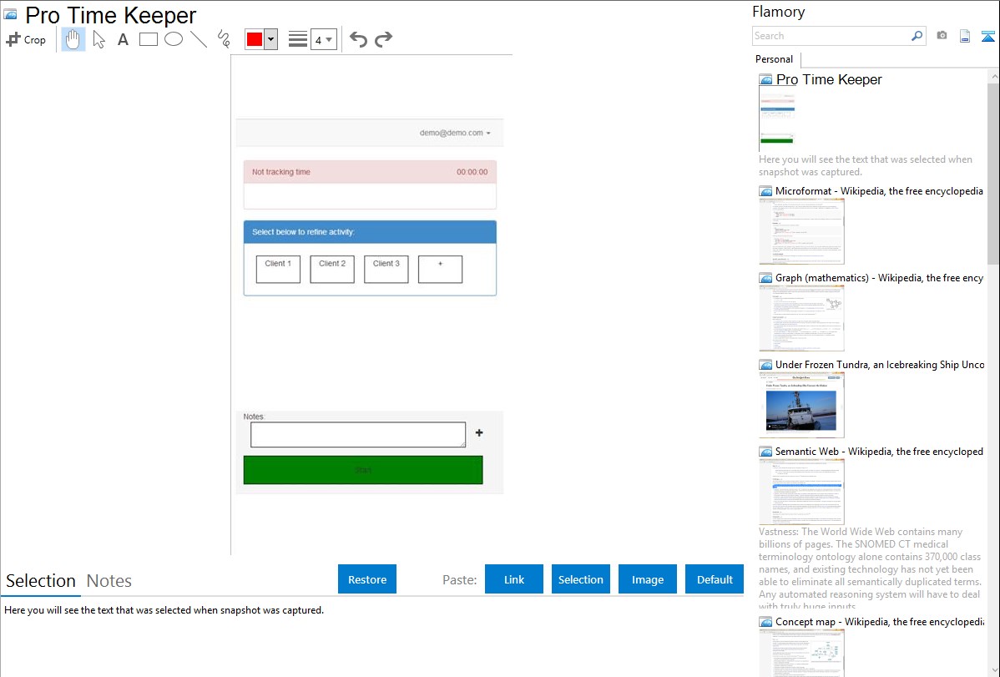The image size is (1000, 677).
Task: Open Concept map snapshot title
Action: (879, 621)
